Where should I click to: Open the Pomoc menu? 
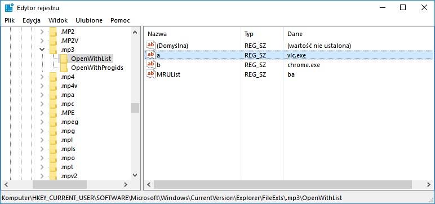(120, 20)
